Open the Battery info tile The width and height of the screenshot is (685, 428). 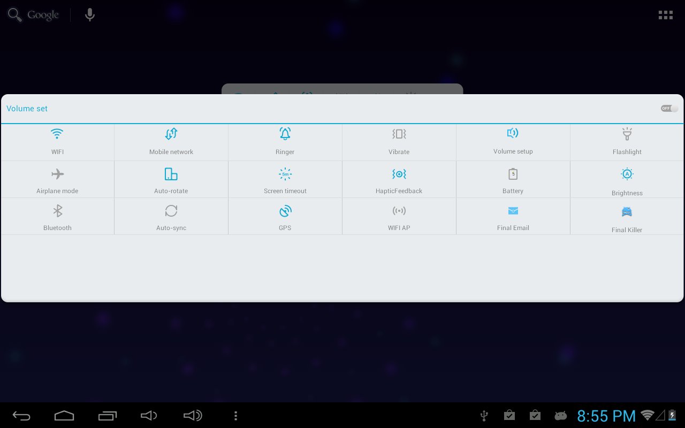coord(513,180)
